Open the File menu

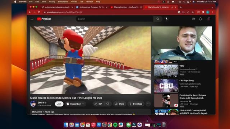coord(31,2)
